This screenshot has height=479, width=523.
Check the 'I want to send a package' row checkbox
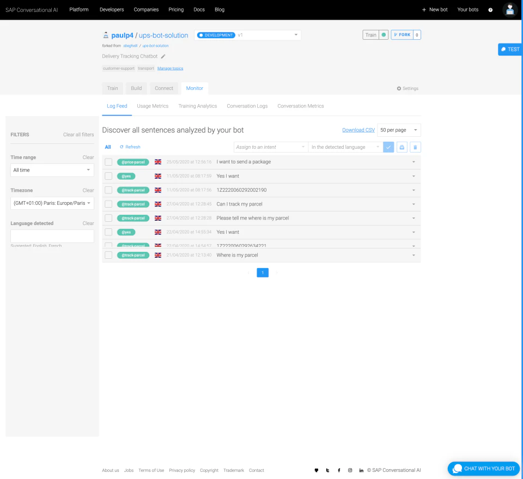(x=108, y=162)
